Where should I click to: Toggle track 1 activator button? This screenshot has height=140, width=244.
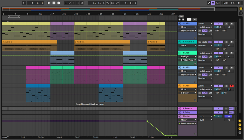219,23
